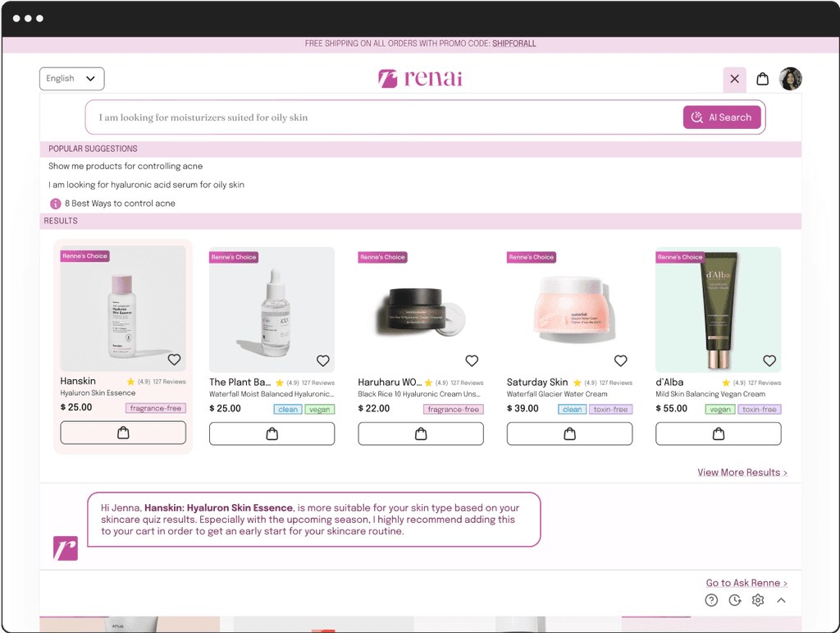The height and width of the screenshot is (633, 840).
Task: Select hyaluronic acid serum suggestion
Action: [x=146, y=185]
